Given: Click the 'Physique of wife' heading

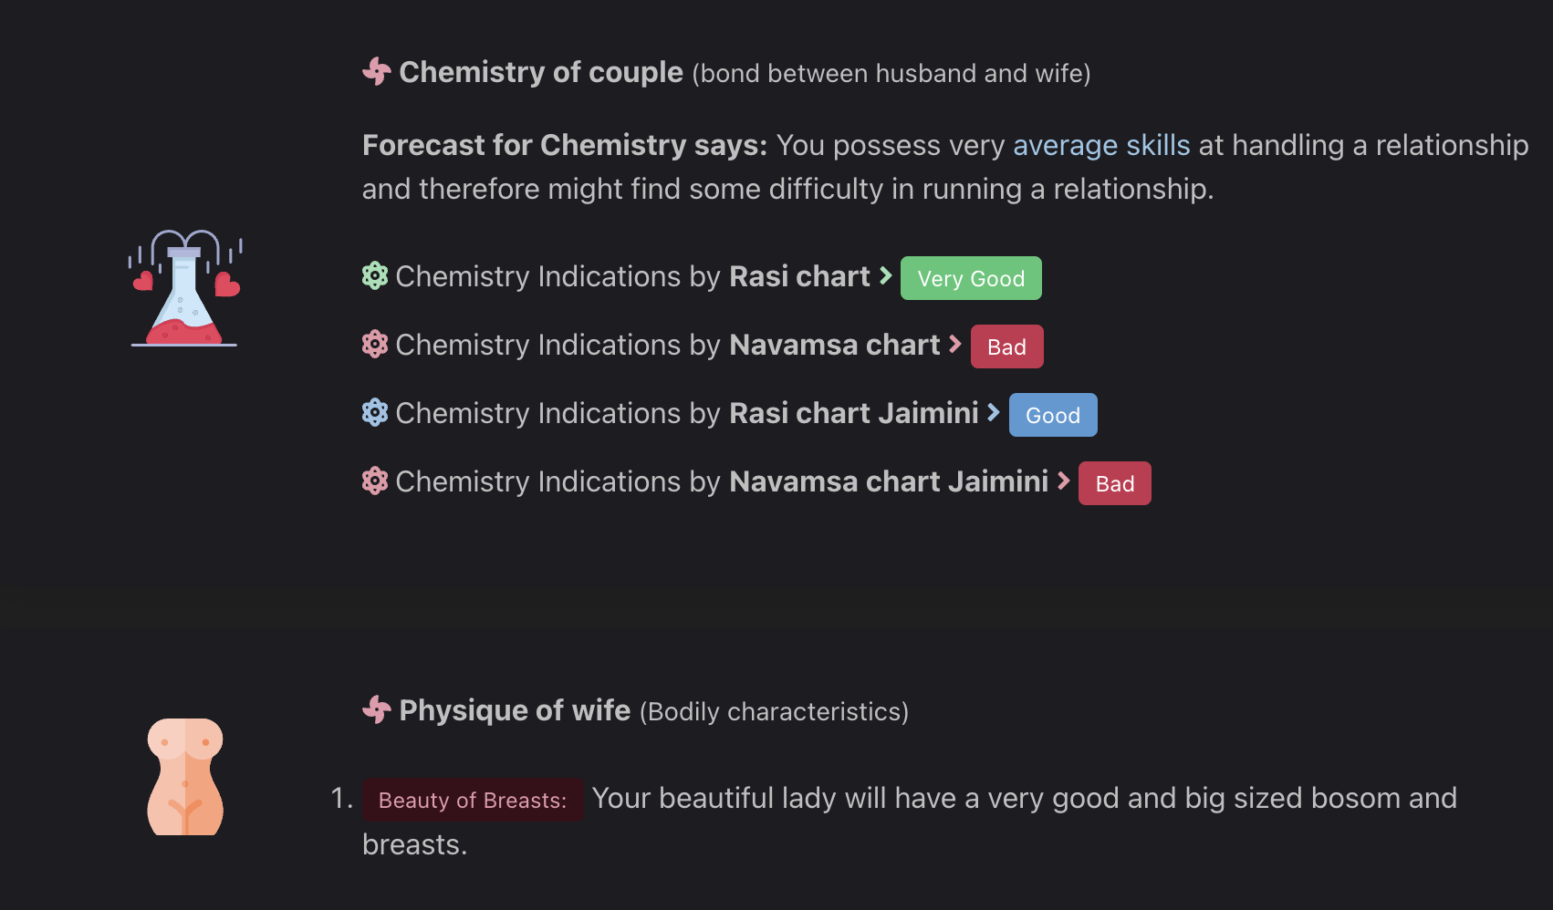Looking at the screenshot, I should pos(515,710).
